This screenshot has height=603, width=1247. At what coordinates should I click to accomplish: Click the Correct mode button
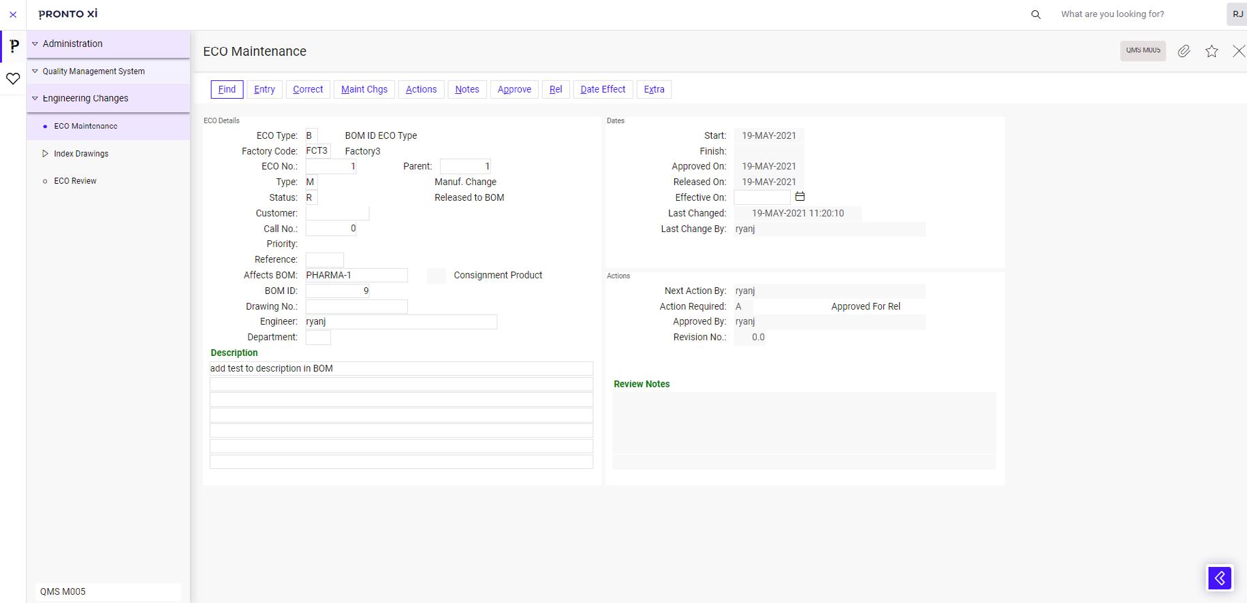[x=308, y=89]
